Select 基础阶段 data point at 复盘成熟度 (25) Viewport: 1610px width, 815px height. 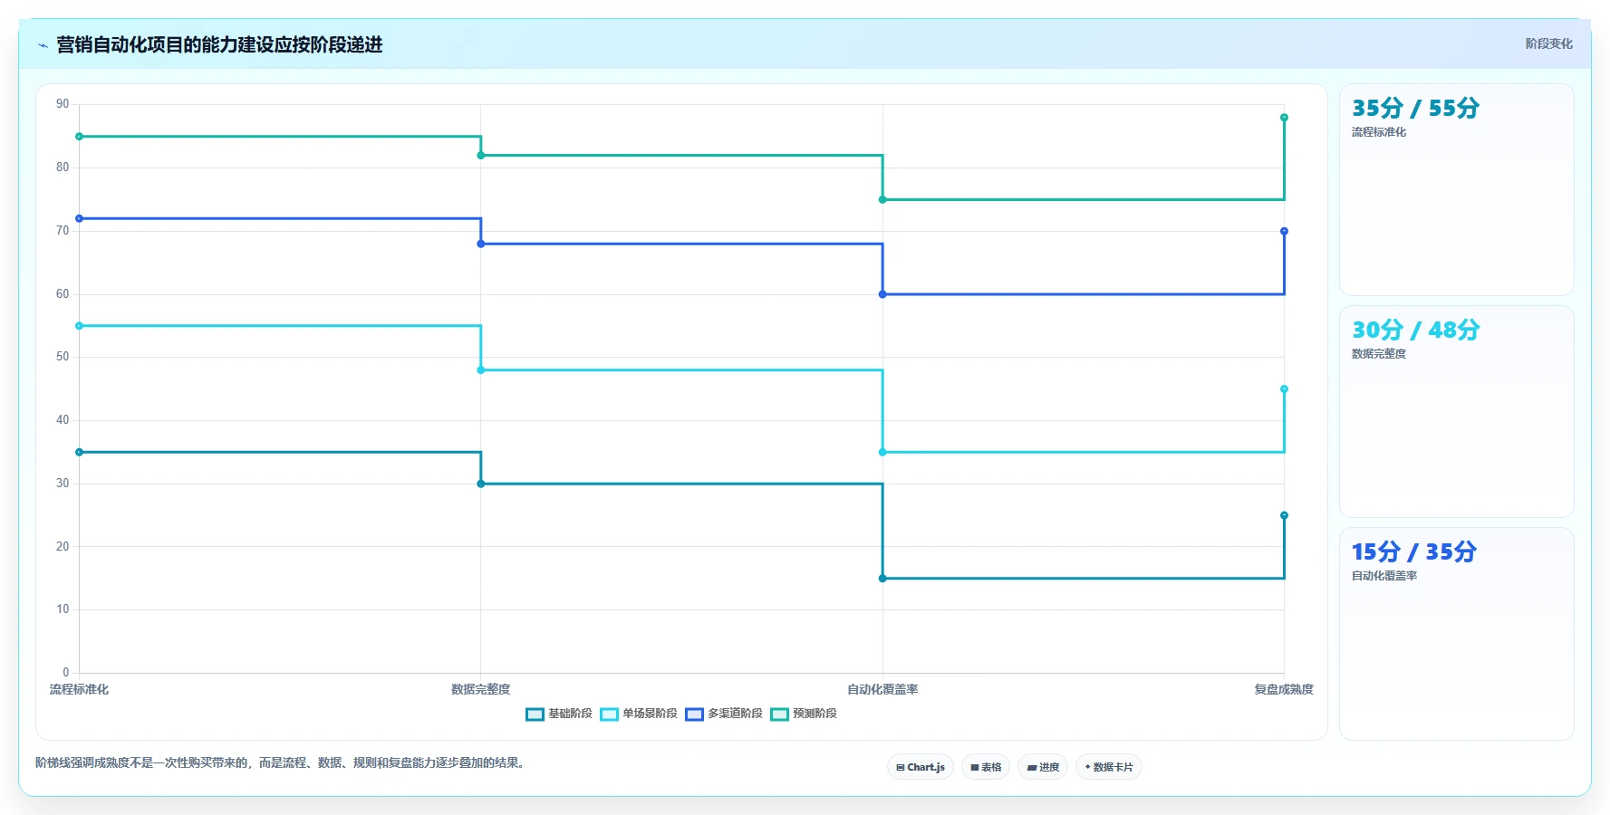click(x=1284, y=515)
